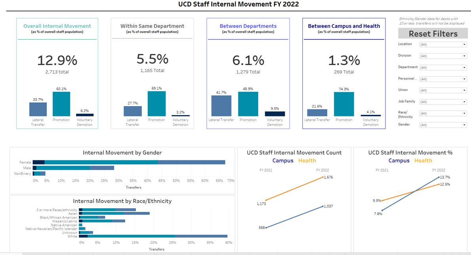Select the 13.7% Campus data point
The height and width of the screenshot is (255, 471).
tap(439, 177)
